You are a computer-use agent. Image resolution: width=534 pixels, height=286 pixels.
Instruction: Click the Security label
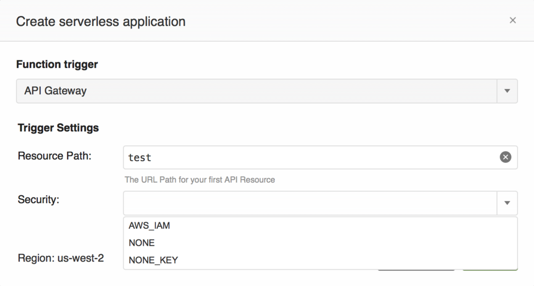click(39, 199)
